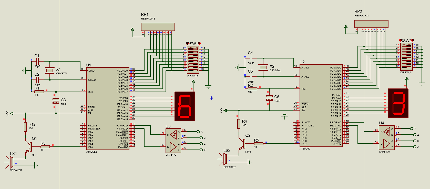The width and height of the screenshot is (430, 189).
Task: Click the 'DIPSW_8' label under DSW1
Action: (x=192, y=76)
